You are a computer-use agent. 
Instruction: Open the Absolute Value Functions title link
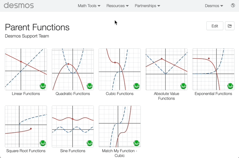(x=166, y=96)
